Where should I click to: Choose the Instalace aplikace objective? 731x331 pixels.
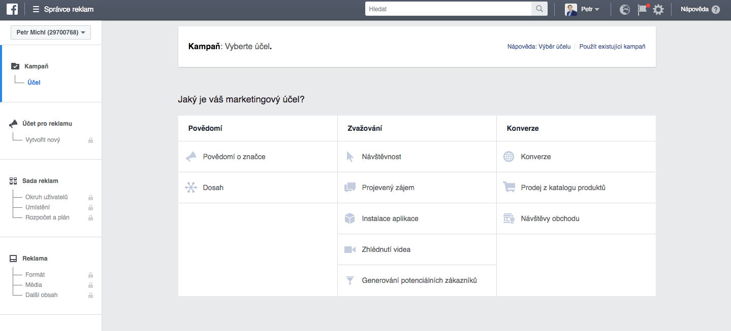(x=417, y=218)
